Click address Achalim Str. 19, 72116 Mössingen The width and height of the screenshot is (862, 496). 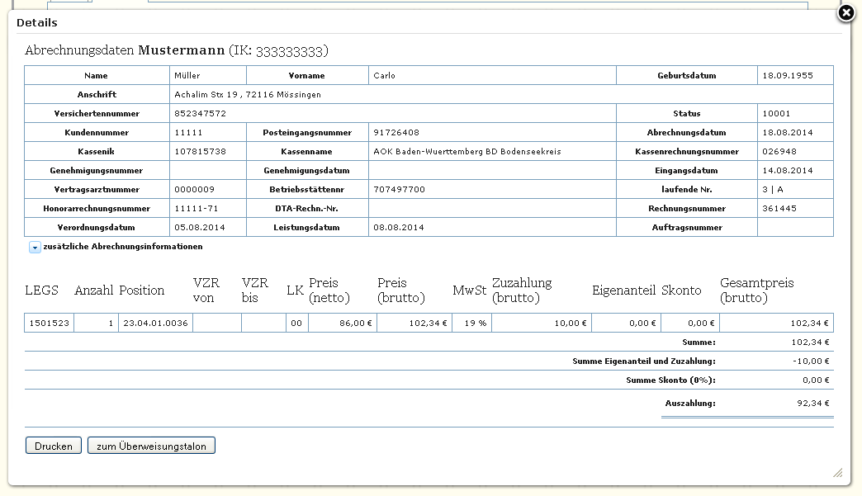[248, 94]
